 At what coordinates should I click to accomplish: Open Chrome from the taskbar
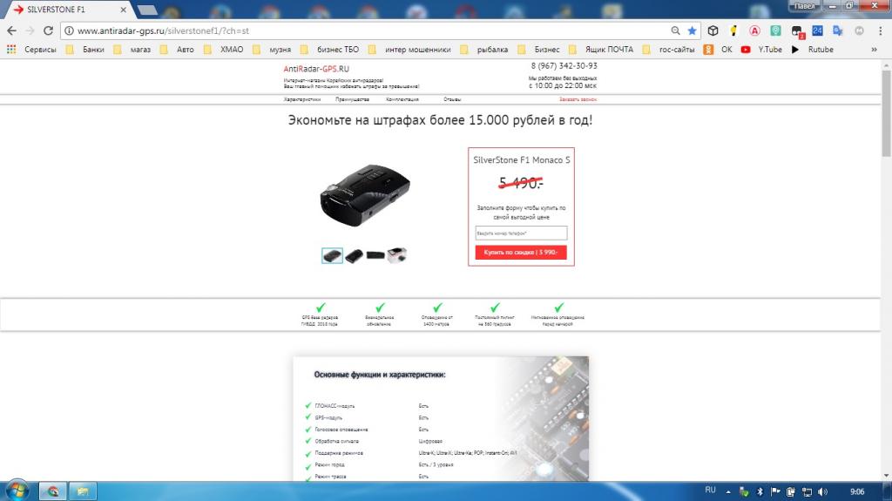pyautogui.click(x=53, y=491)
